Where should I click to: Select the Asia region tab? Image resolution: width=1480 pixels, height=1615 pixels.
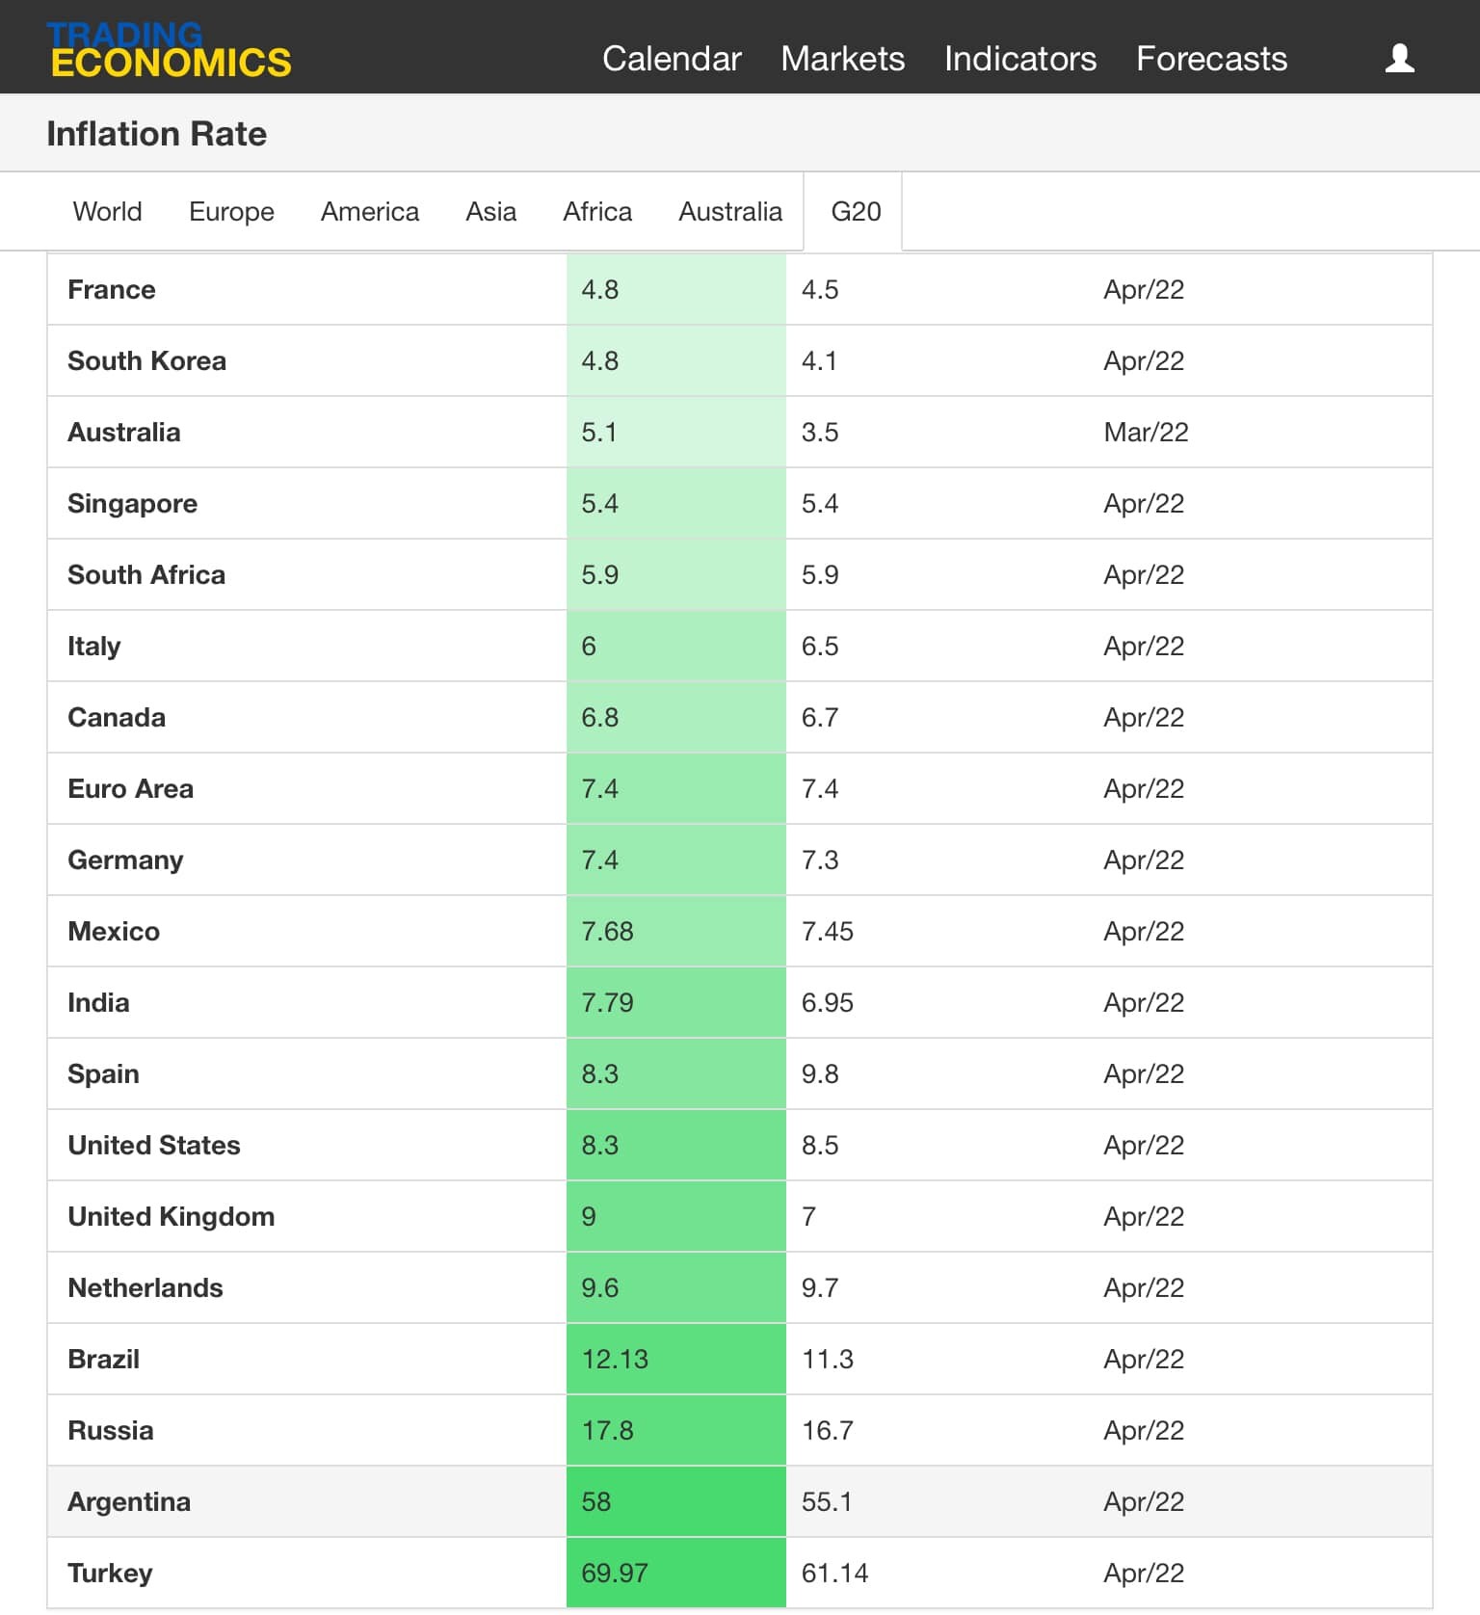pyautogui.click(x=490, y=211)
